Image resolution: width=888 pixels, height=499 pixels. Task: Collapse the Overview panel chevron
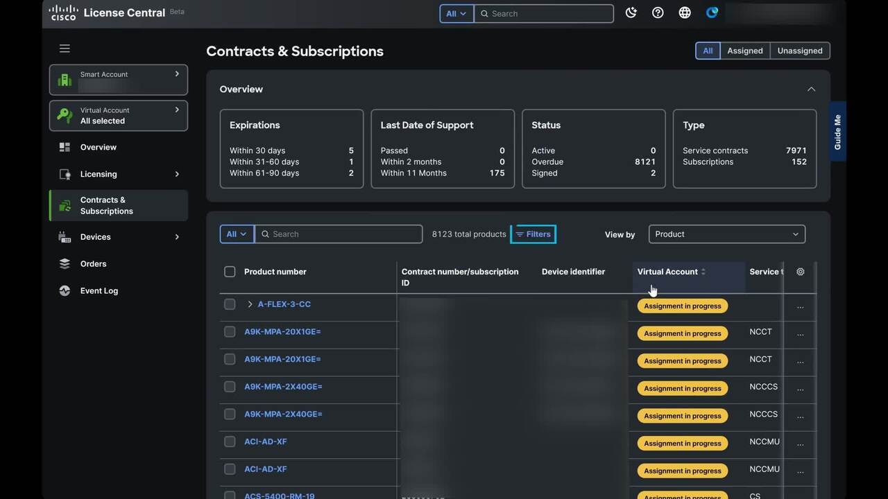811,89
